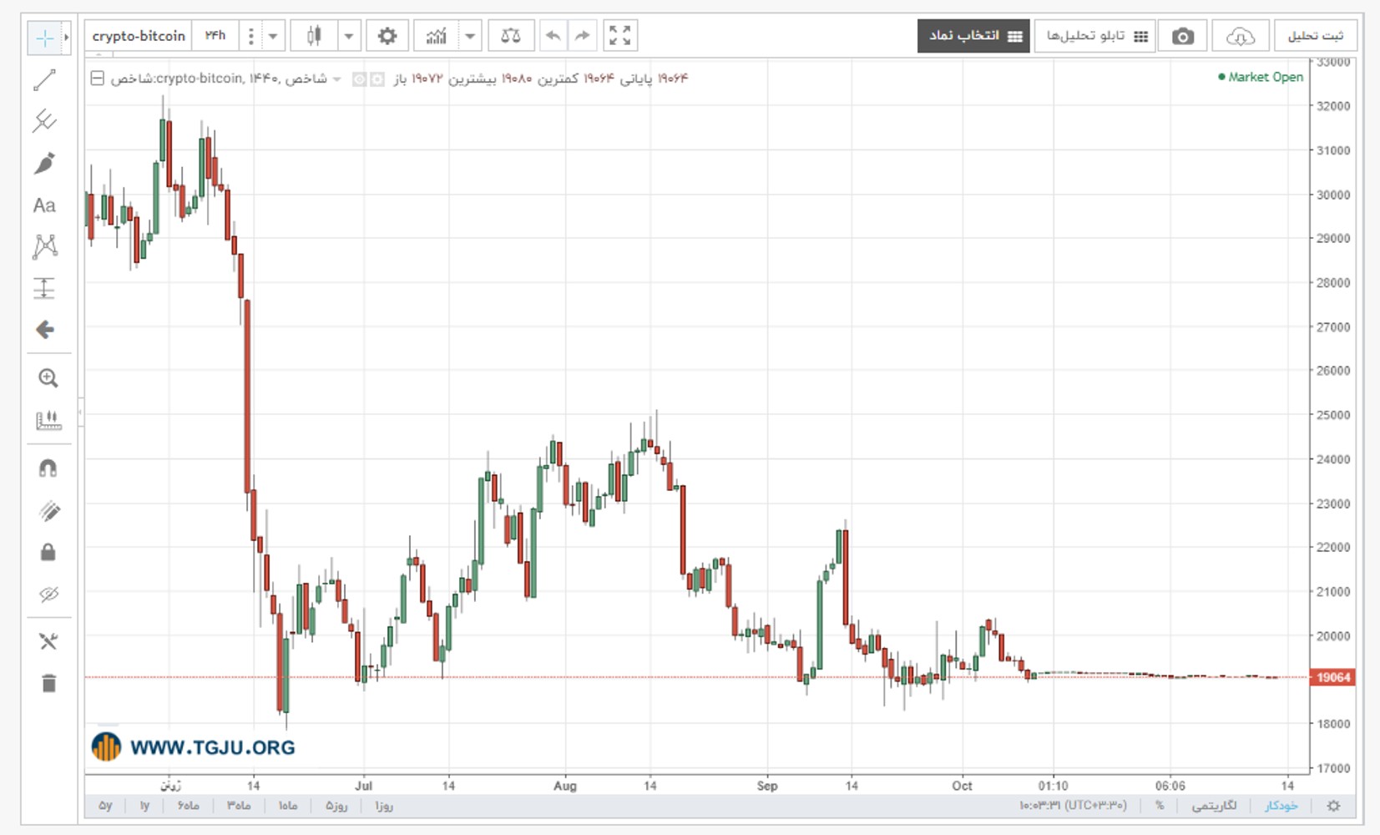Click the انتخاب نماد symbol selection button

tap(973, 36)
